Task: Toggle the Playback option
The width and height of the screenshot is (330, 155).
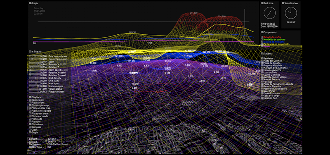Action: pyautogui.click(x=30, y=97)
